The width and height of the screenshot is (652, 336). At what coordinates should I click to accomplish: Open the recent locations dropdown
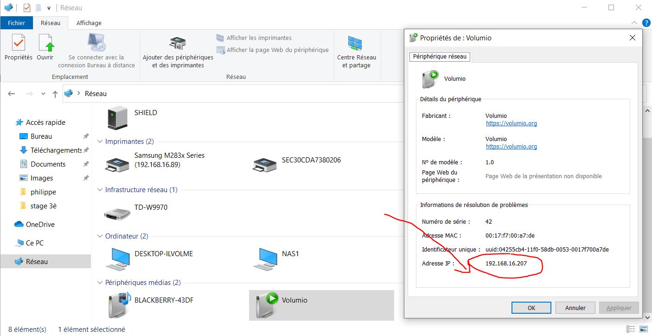coord(43,94)
